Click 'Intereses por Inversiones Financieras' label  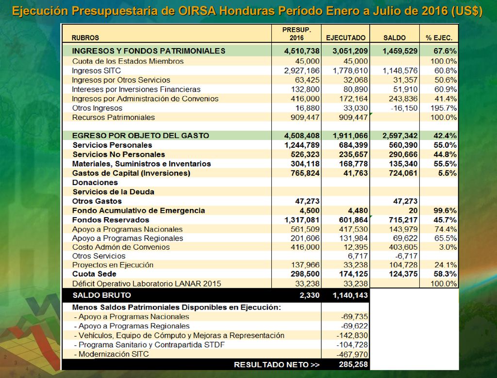(x=136, y=89)
